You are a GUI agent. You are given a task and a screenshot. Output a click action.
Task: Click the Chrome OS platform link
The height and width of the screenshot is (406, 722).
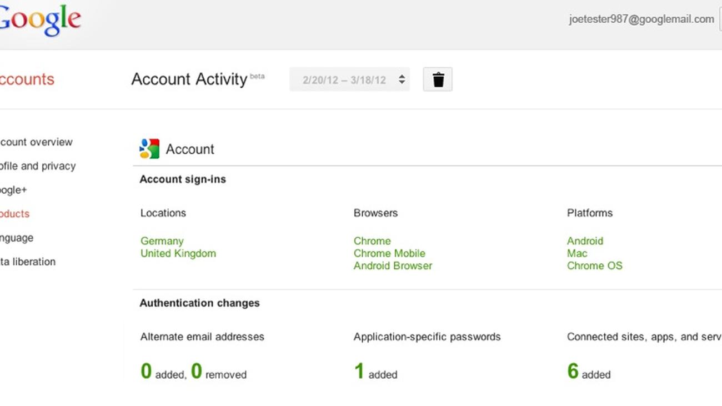[594, 265]
